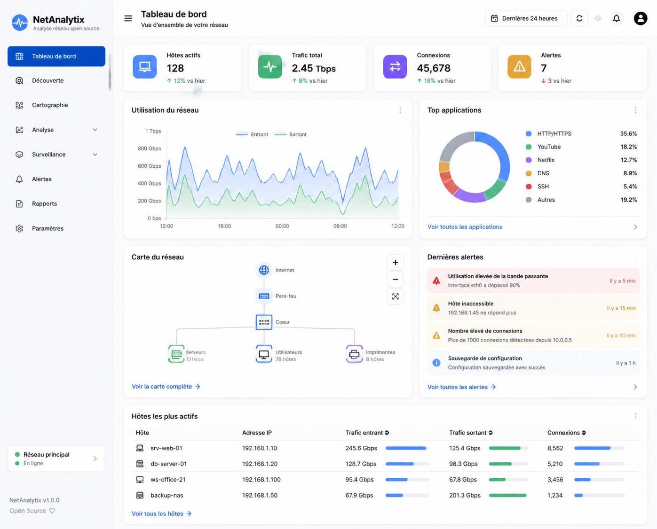Image resolution: width=657 pixels, height=529 pixels.
Task: Expand the Réseau principal selector
Action: coord(56,459)
